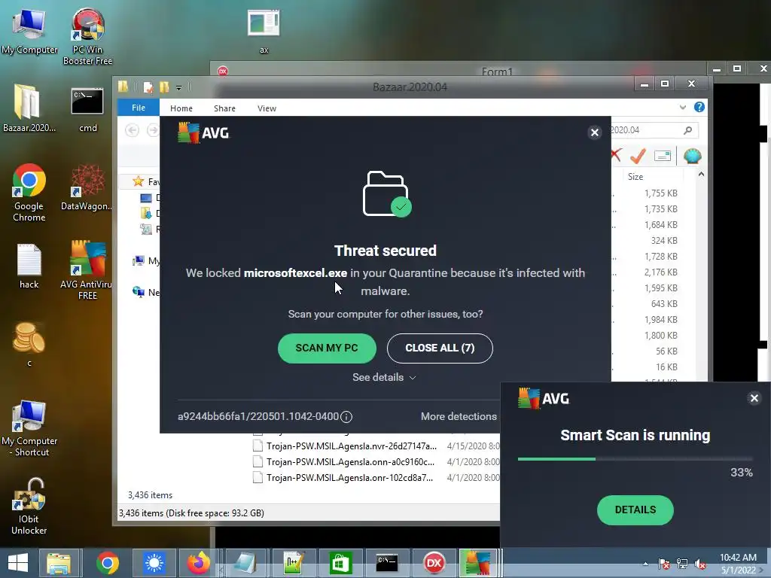
Task: Open the blue sun app in taskbar
Action: point(154,563)
